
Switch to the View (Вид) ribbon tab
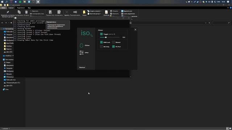coord(29,8)
